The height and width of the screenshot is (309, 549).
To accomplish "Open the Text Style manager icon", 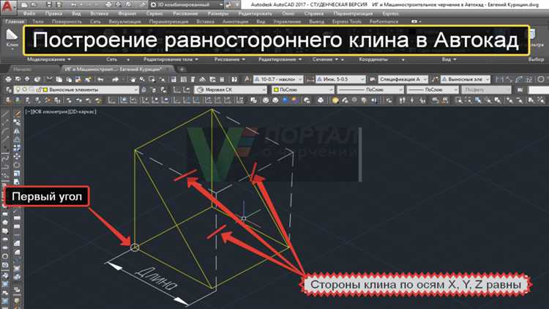I will click(247, 80).
